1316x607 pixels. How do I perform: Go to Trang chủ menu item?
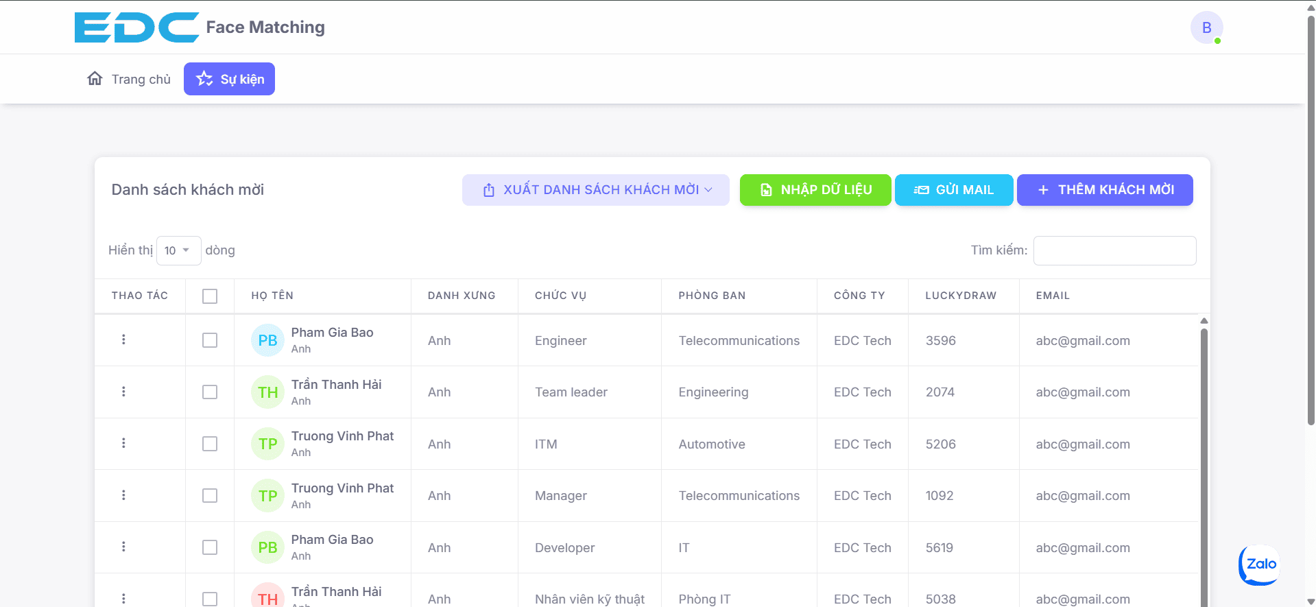(x=128, y=79)
